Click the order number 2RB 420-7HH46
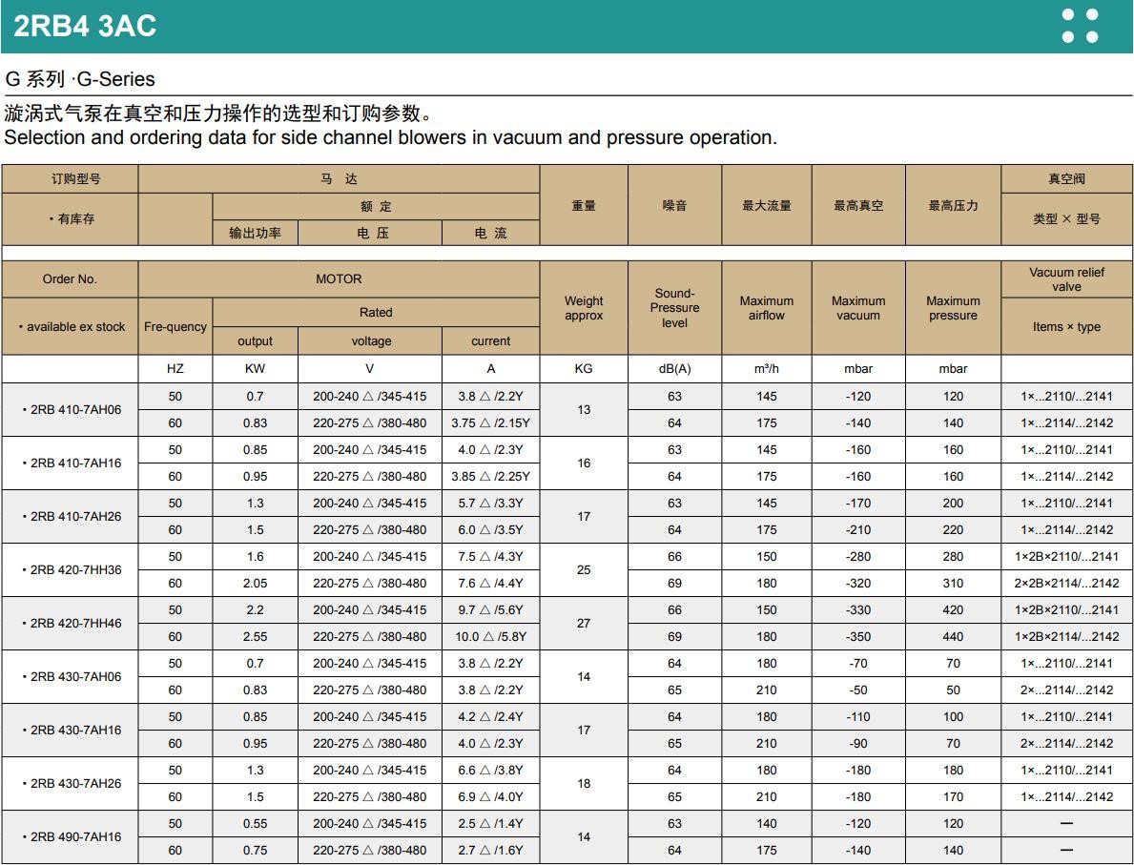Image resolution: width=1134 pixels, height=865 pixels. point(76,624)
